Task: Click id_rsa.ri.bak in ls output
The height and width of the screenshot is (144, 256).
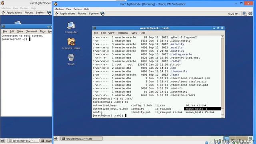Action: tap(196, 106)
